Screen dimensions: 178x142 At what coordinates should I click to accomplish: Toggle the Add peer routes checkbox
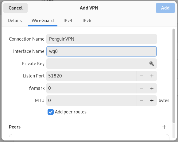pos(51,112)
